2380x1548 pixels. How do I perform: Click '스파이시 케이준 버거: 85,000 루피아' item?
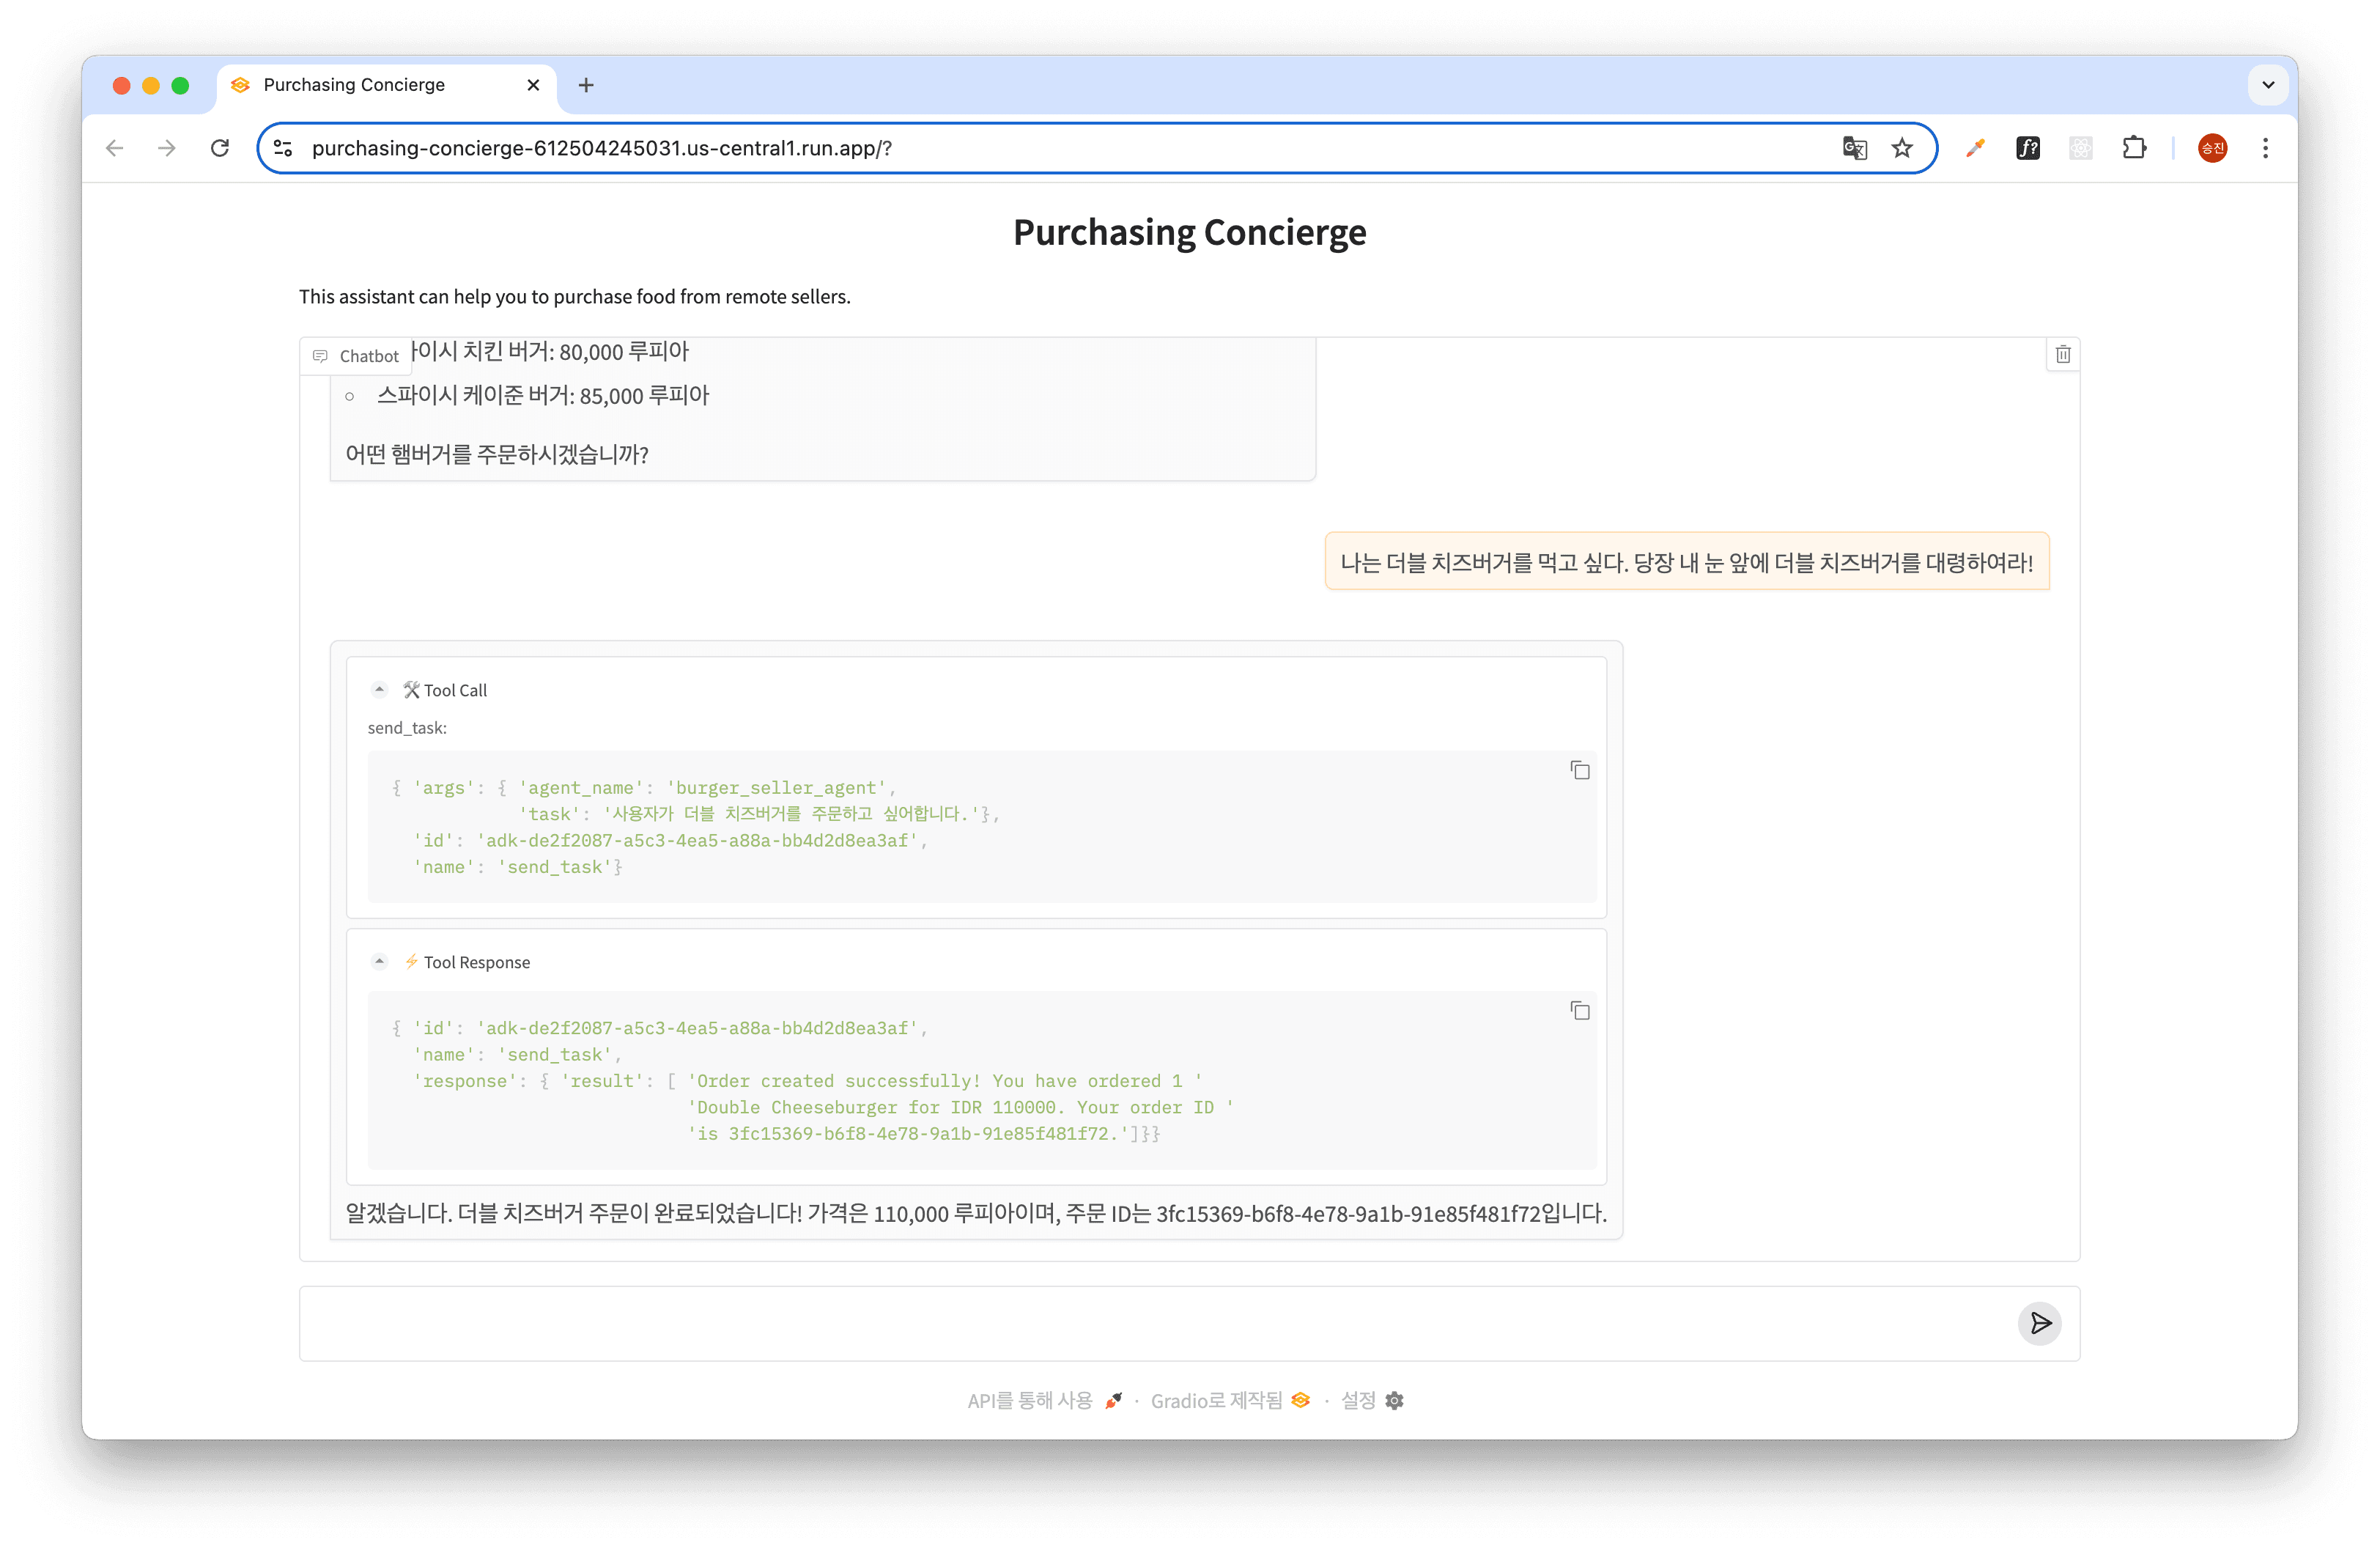[543, 395]
